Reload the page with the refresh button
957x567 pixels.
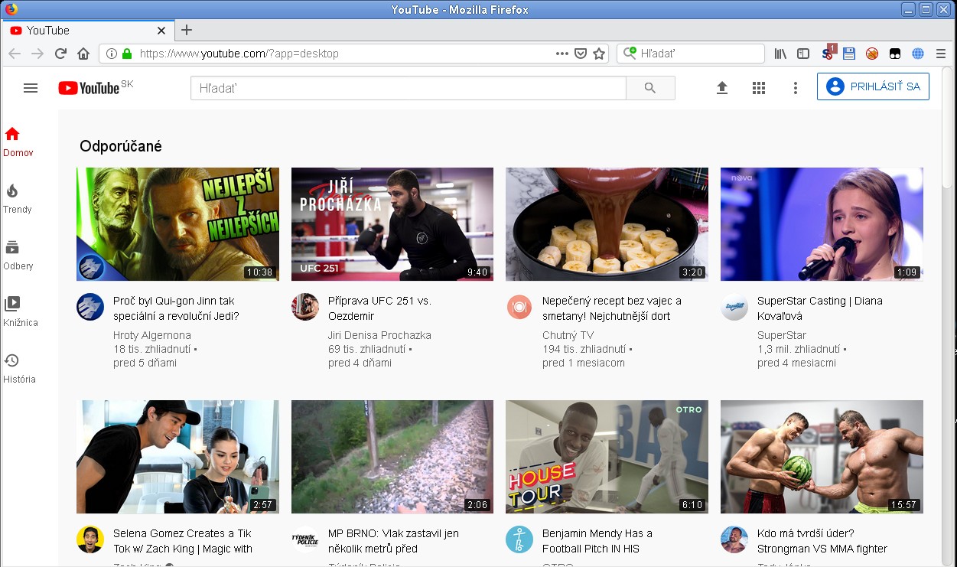point(60,54)
